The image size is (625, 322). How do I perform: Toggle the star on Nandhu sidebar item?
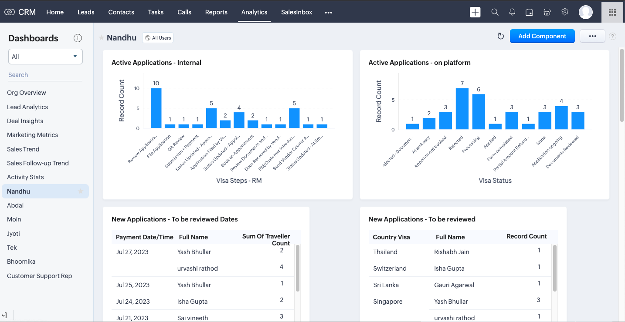[80, 191]
